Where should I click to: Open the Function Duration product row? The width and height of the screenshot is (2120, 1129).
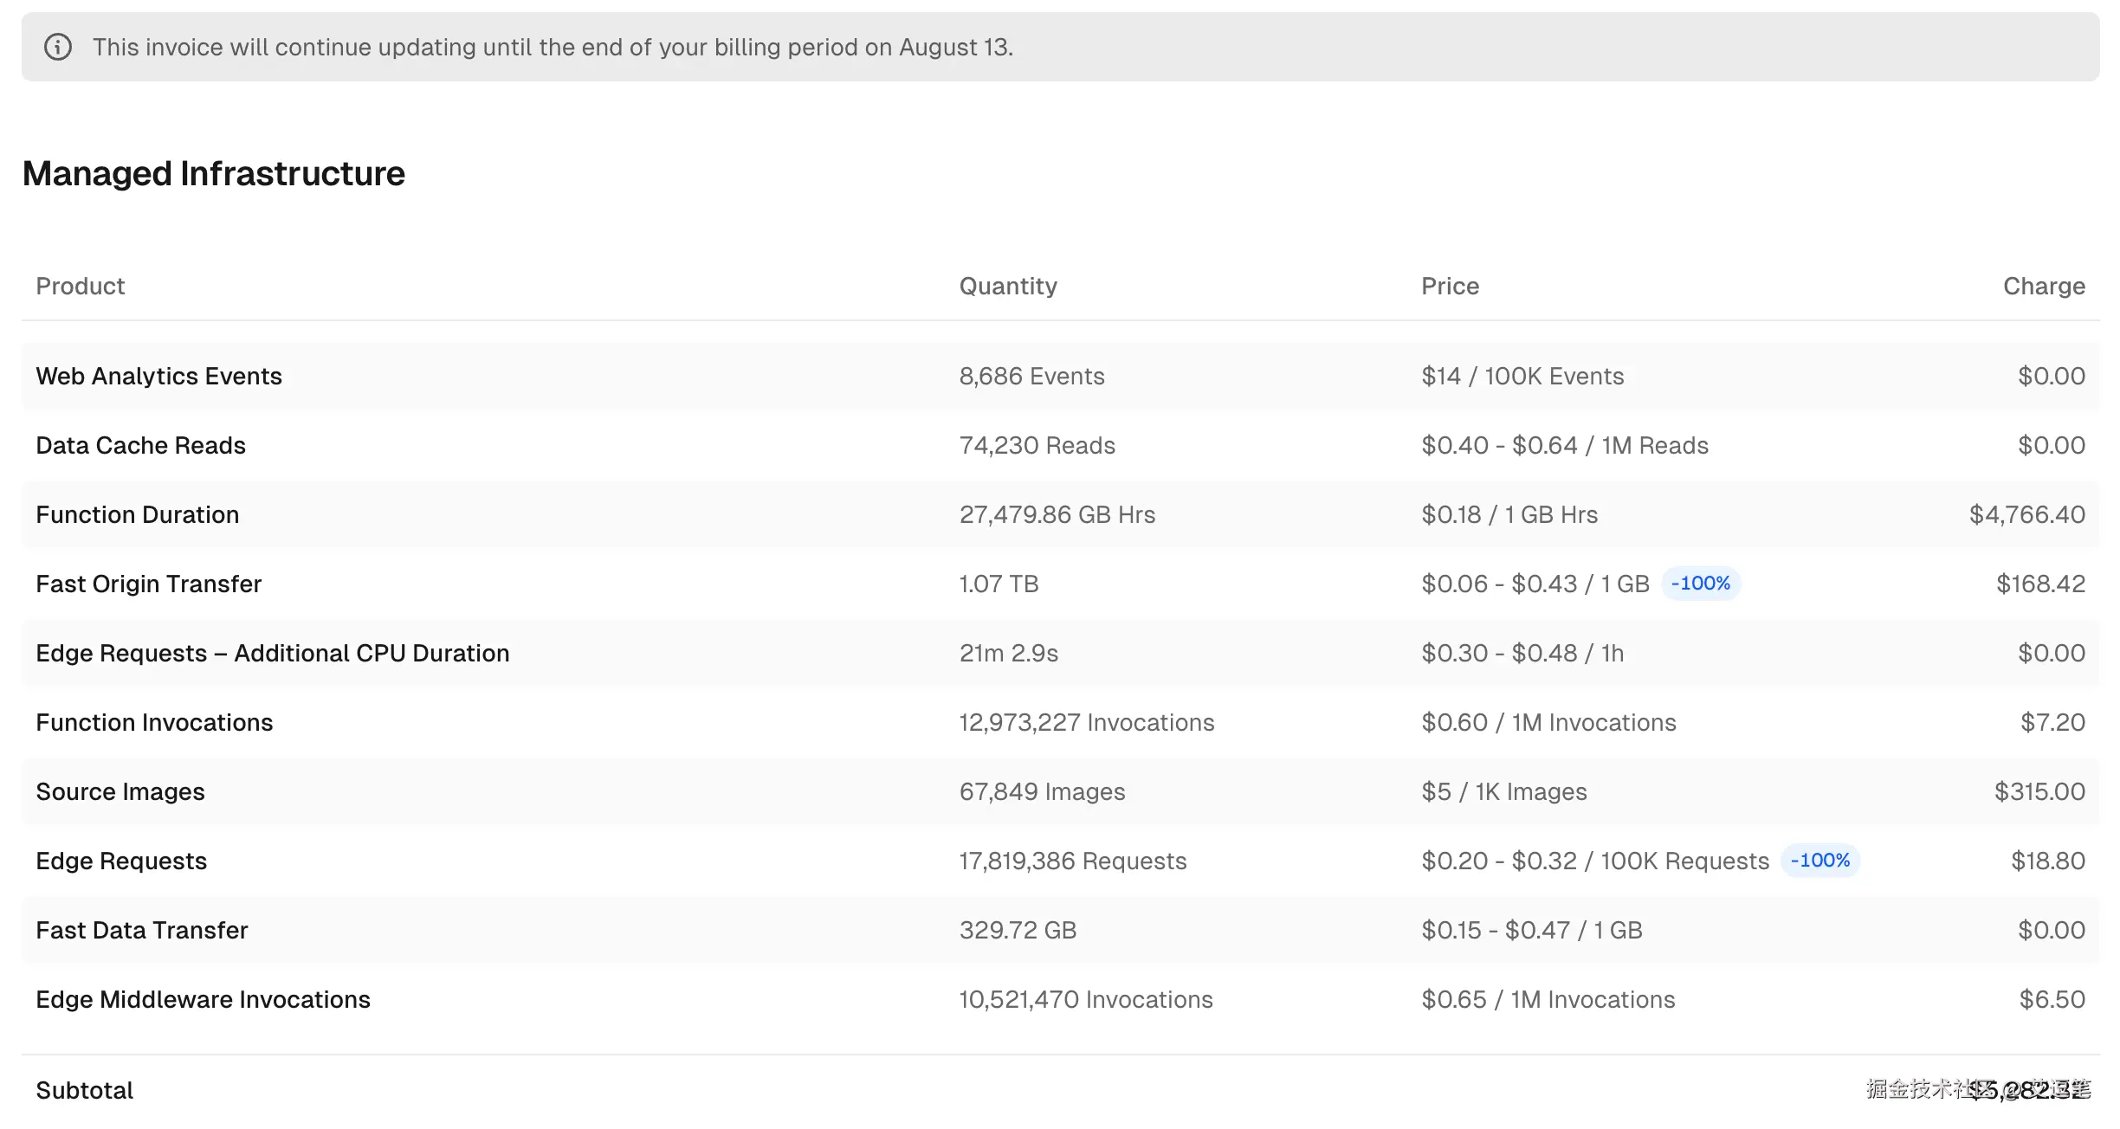(137, 514)
